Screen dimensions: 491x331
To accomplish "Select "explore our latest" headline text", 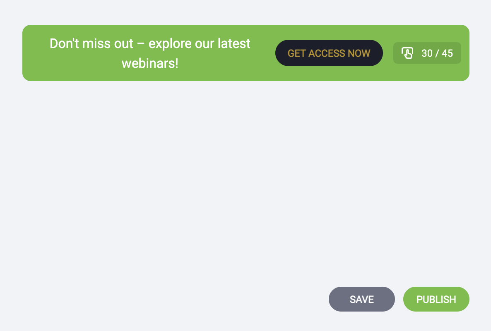I will (x=199, y=43).
